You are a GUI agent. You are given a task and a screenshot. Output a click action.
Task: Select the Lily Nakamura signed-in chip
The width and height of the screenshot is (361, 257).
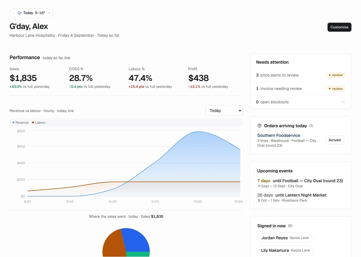[285, 250]
